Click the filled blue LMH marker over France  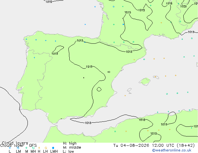click(123, 24)
